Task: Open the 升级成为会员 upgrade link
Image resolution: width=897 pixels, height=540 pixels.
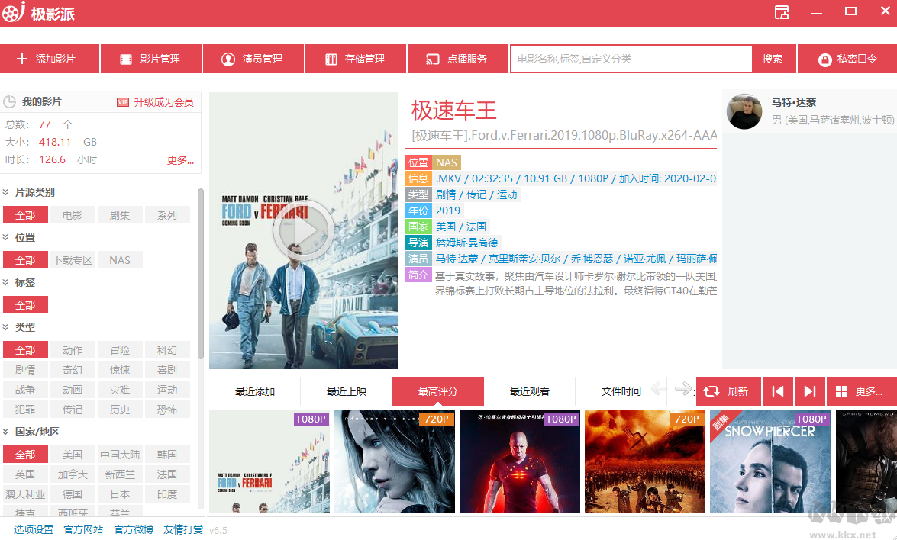Action: coord(163,102)
